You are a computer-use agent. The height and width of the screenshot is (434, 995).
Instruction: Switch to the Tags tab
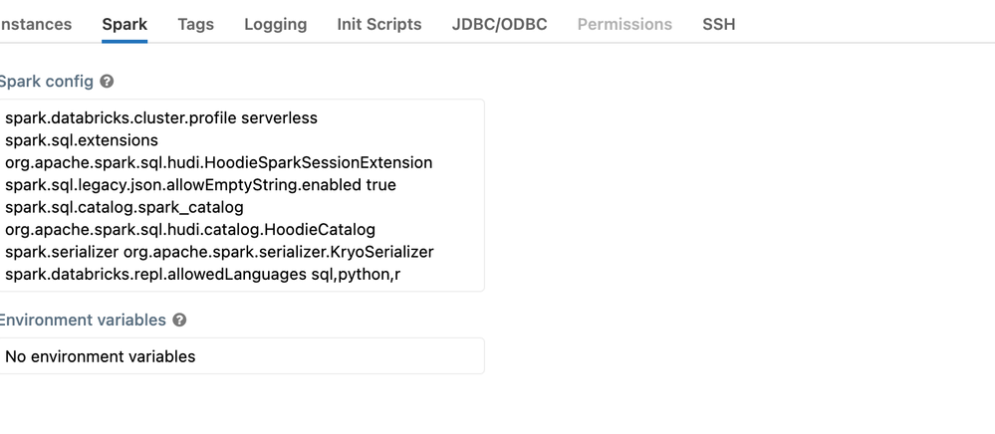pos(195,24)
